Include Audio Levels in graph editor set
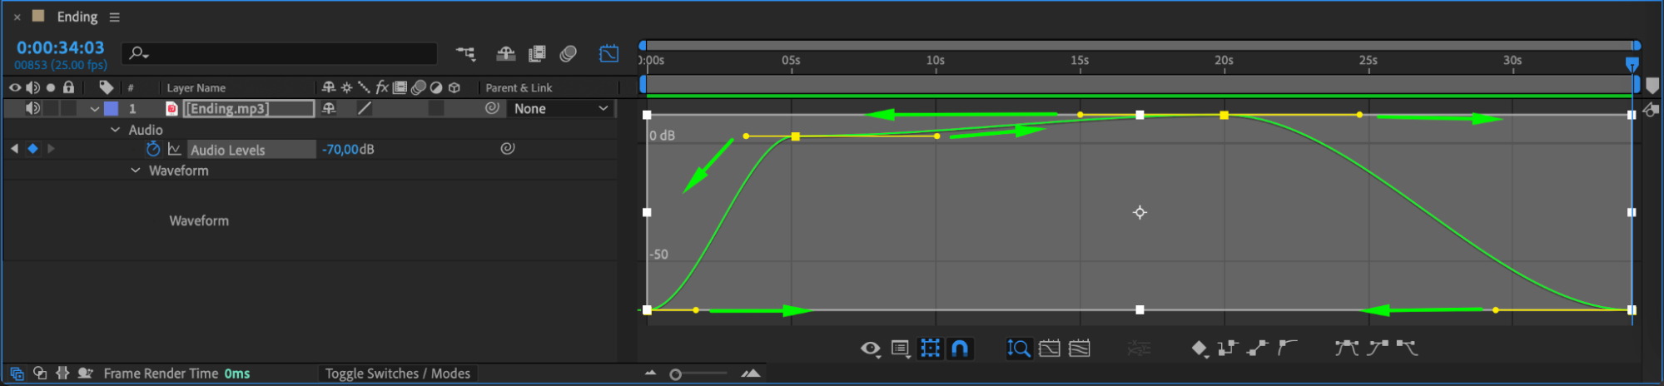1664x386 pixels. (174, 149)
